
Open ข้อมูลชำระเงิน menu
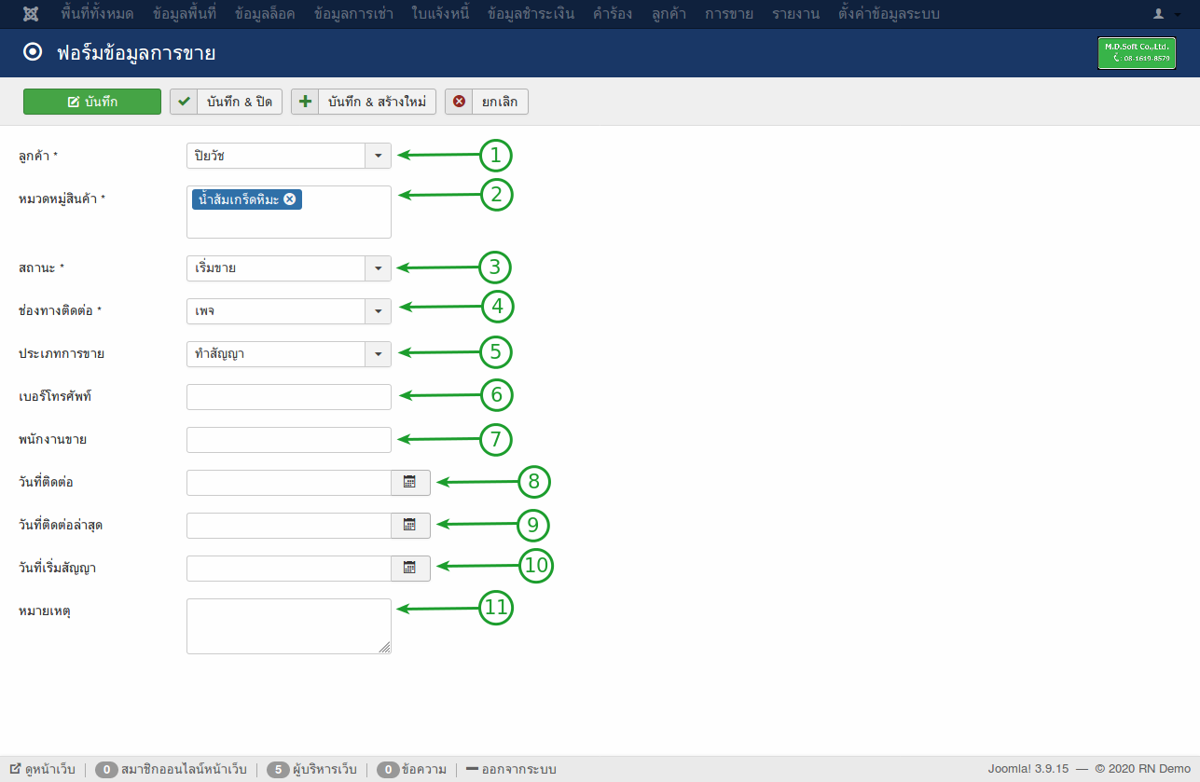(531, 14)
